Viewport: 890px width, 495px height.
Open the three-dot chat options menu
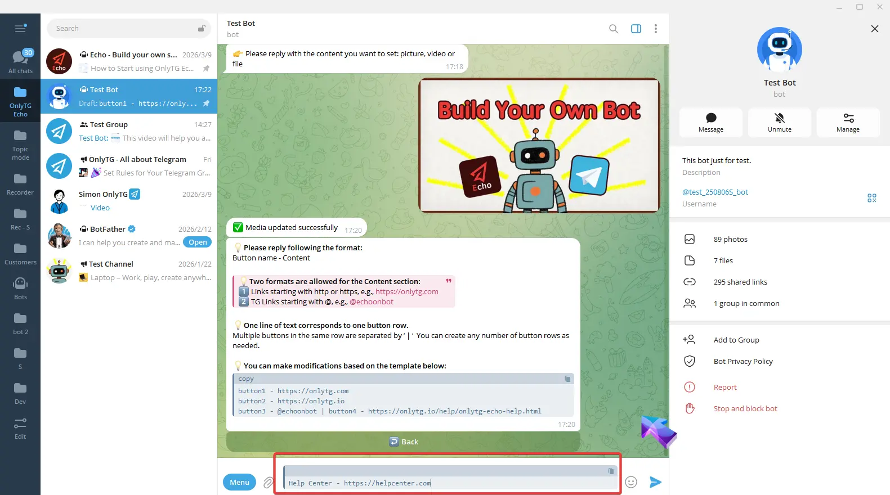(655, 29)
